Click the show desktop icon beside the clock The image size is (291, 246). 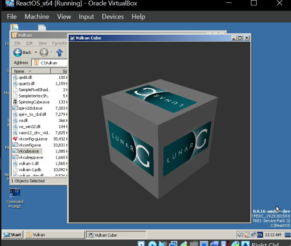pyautogui.click(x=288, y=235)
